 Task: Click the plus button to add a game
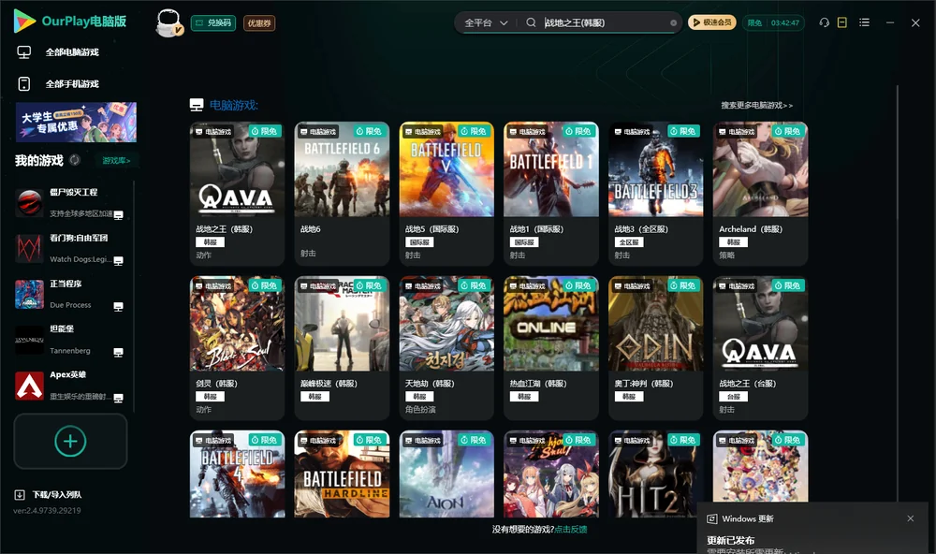70,441
